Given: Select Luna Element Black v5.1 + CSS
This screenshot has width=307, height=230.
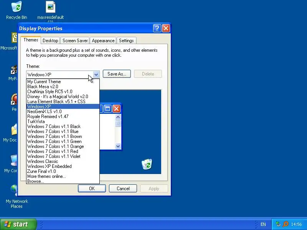Looking at the screenshot, I should pyautogui.click(x=63, y=102).
